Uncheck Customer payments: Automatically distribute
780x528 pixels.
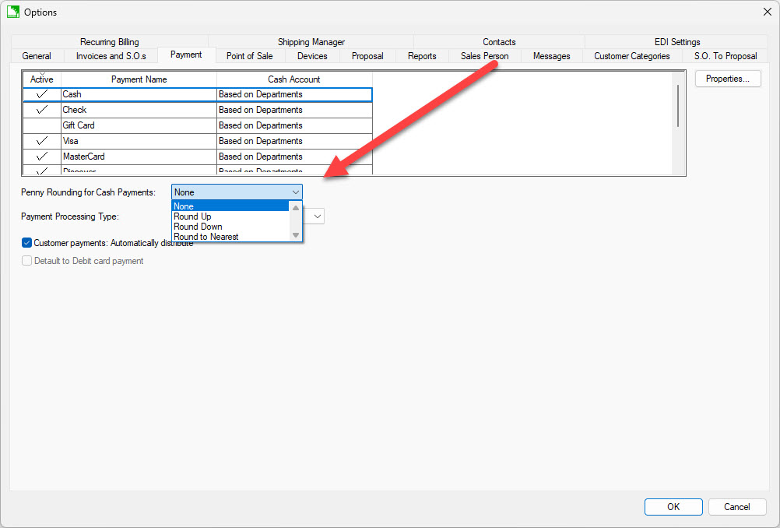tap(27, 243)
